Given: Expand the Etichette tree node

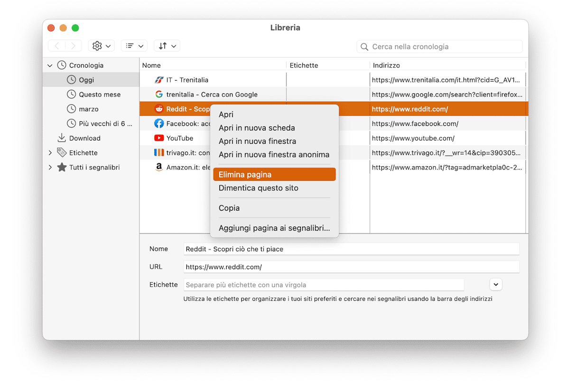Looking at the screenshot, I should [50, 153].
